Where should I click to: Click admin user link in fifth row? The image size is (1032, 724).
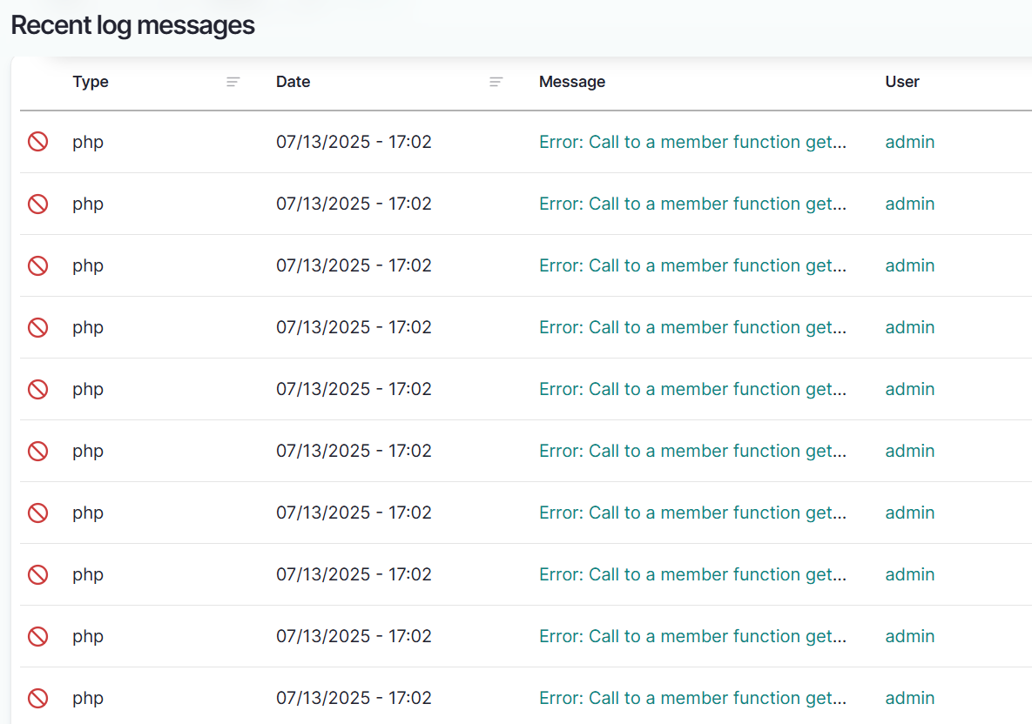click(910, 389)
